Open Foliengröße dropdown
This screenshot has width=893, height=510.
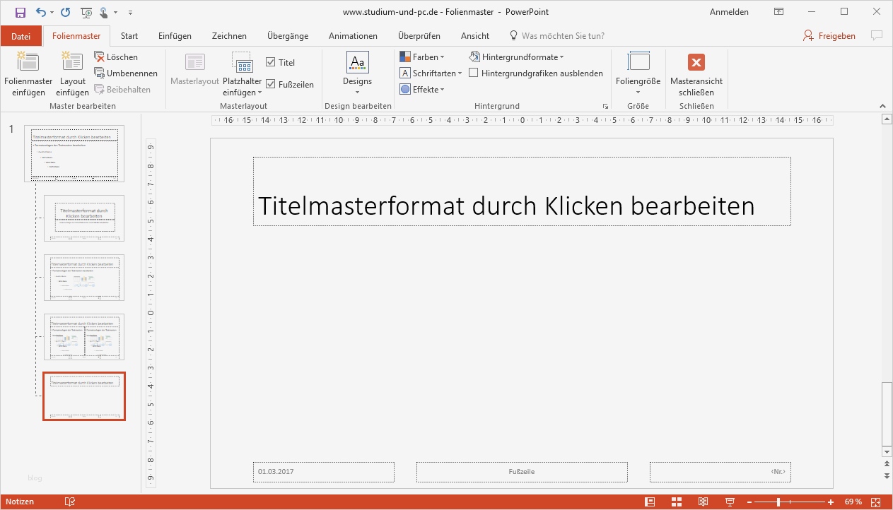tap(638, 75)
